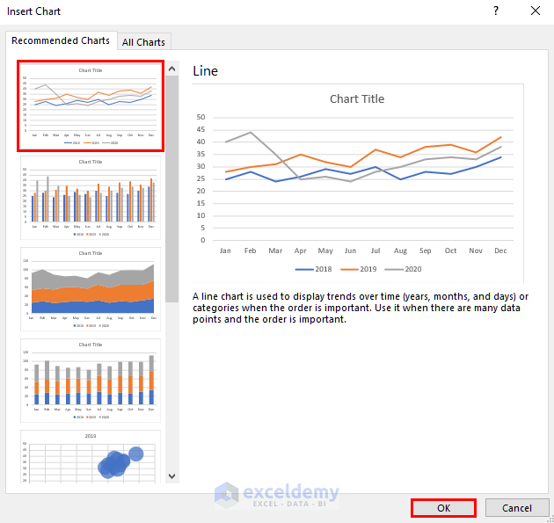Cancel the Insert Chart dialog
The image size is (554, 523).
tap(516, 508)
